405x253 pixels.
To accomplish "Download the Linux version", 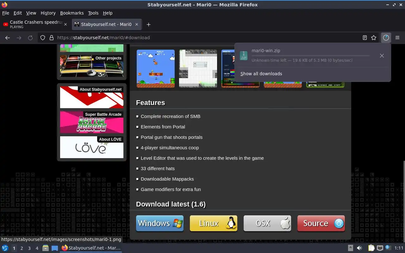I will click(214, 223).
